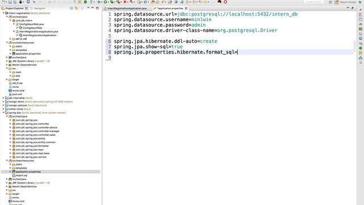
Task: Expand the META-INF folder
Action: click(x=10, y=39)
